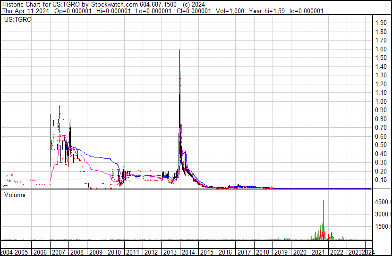The width and height of the screenshot is (392, 256).
Task: Click the 1.90 price axis label
Action: [381, 23]
